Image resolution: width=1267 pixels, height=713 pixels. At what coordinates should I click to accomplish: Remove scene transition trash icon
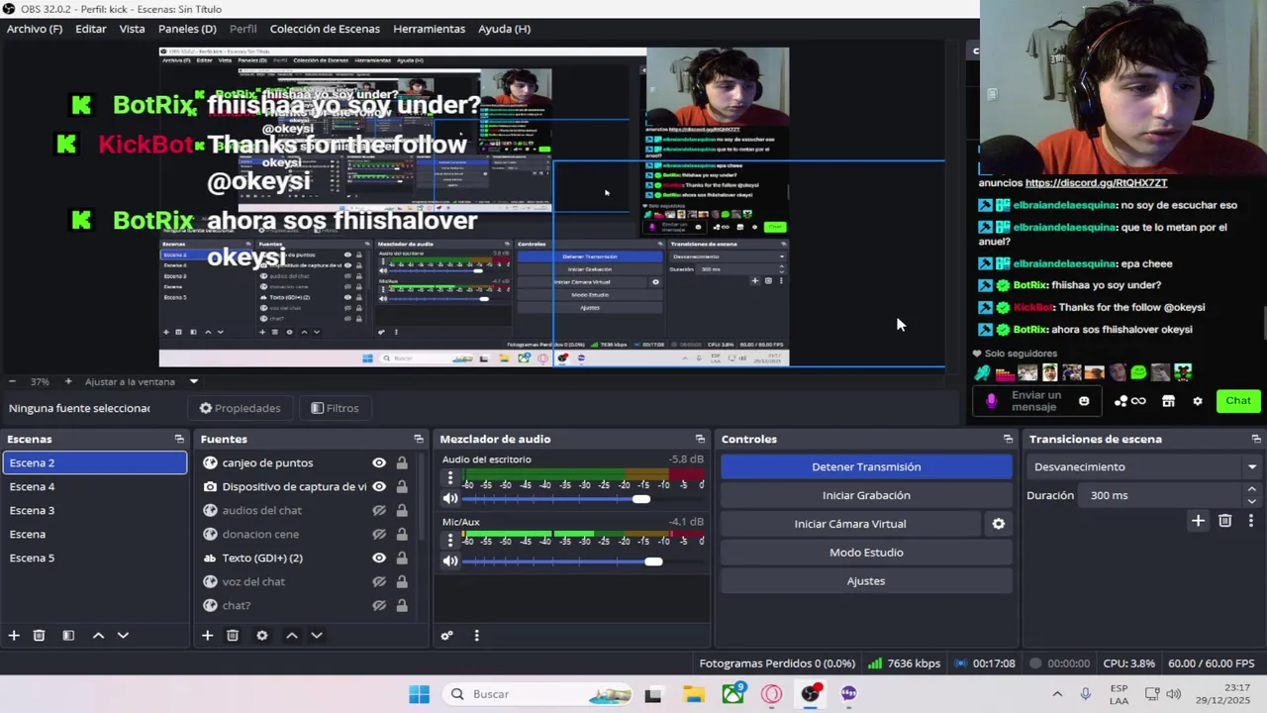1225,520
